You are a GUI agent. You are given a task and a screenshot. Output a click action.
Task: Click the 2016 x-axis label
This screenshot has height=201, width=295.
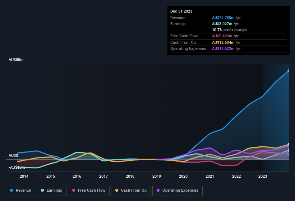77,176
